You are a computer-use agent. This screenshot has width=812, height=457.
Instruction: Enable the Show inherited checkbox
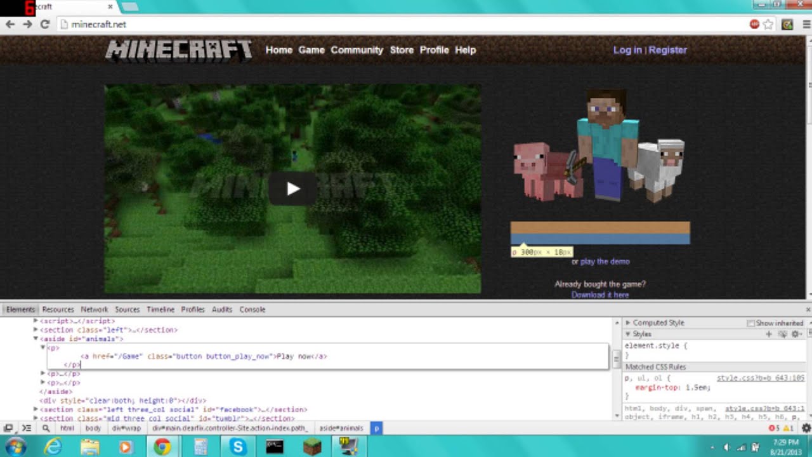tap(751, 323)
